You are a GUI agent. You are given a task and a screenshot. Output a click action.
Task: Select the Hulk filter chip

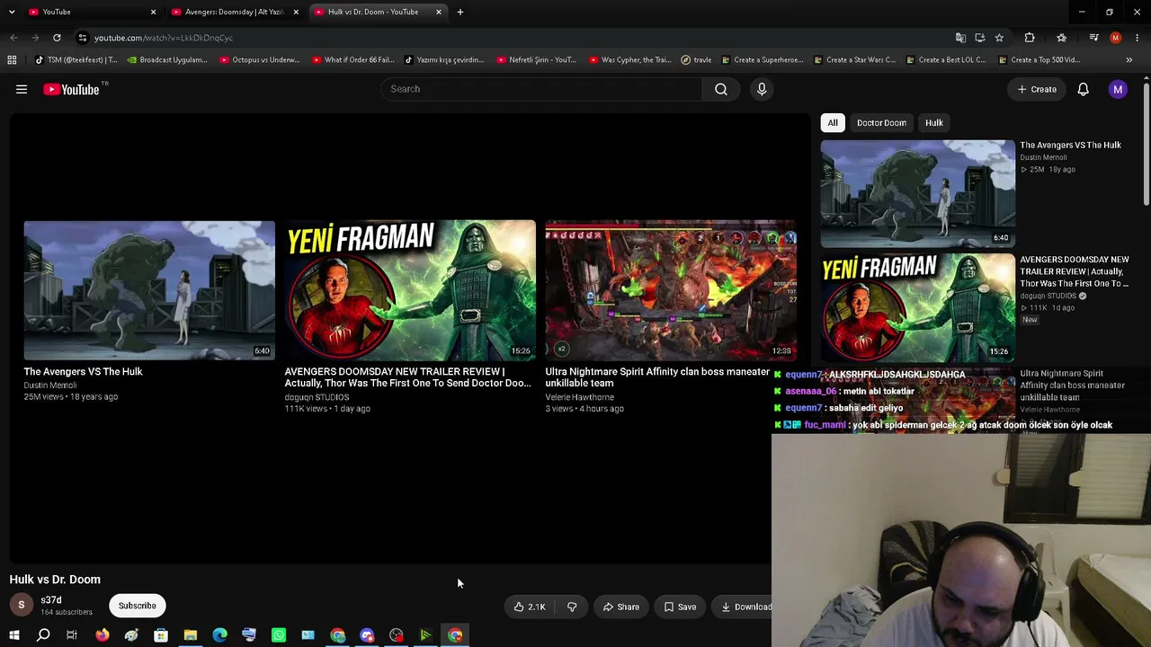pyautogui.click(x=934, y=122)
